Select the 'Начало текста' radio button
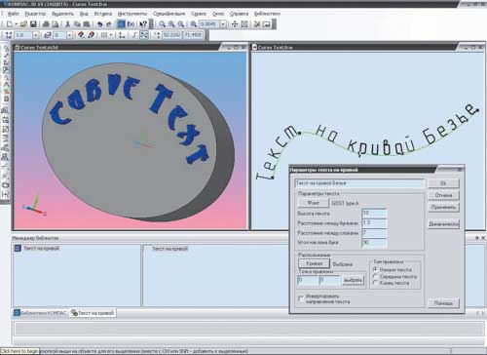The height and width of the screenshot is (355, 487). (376, 269)
